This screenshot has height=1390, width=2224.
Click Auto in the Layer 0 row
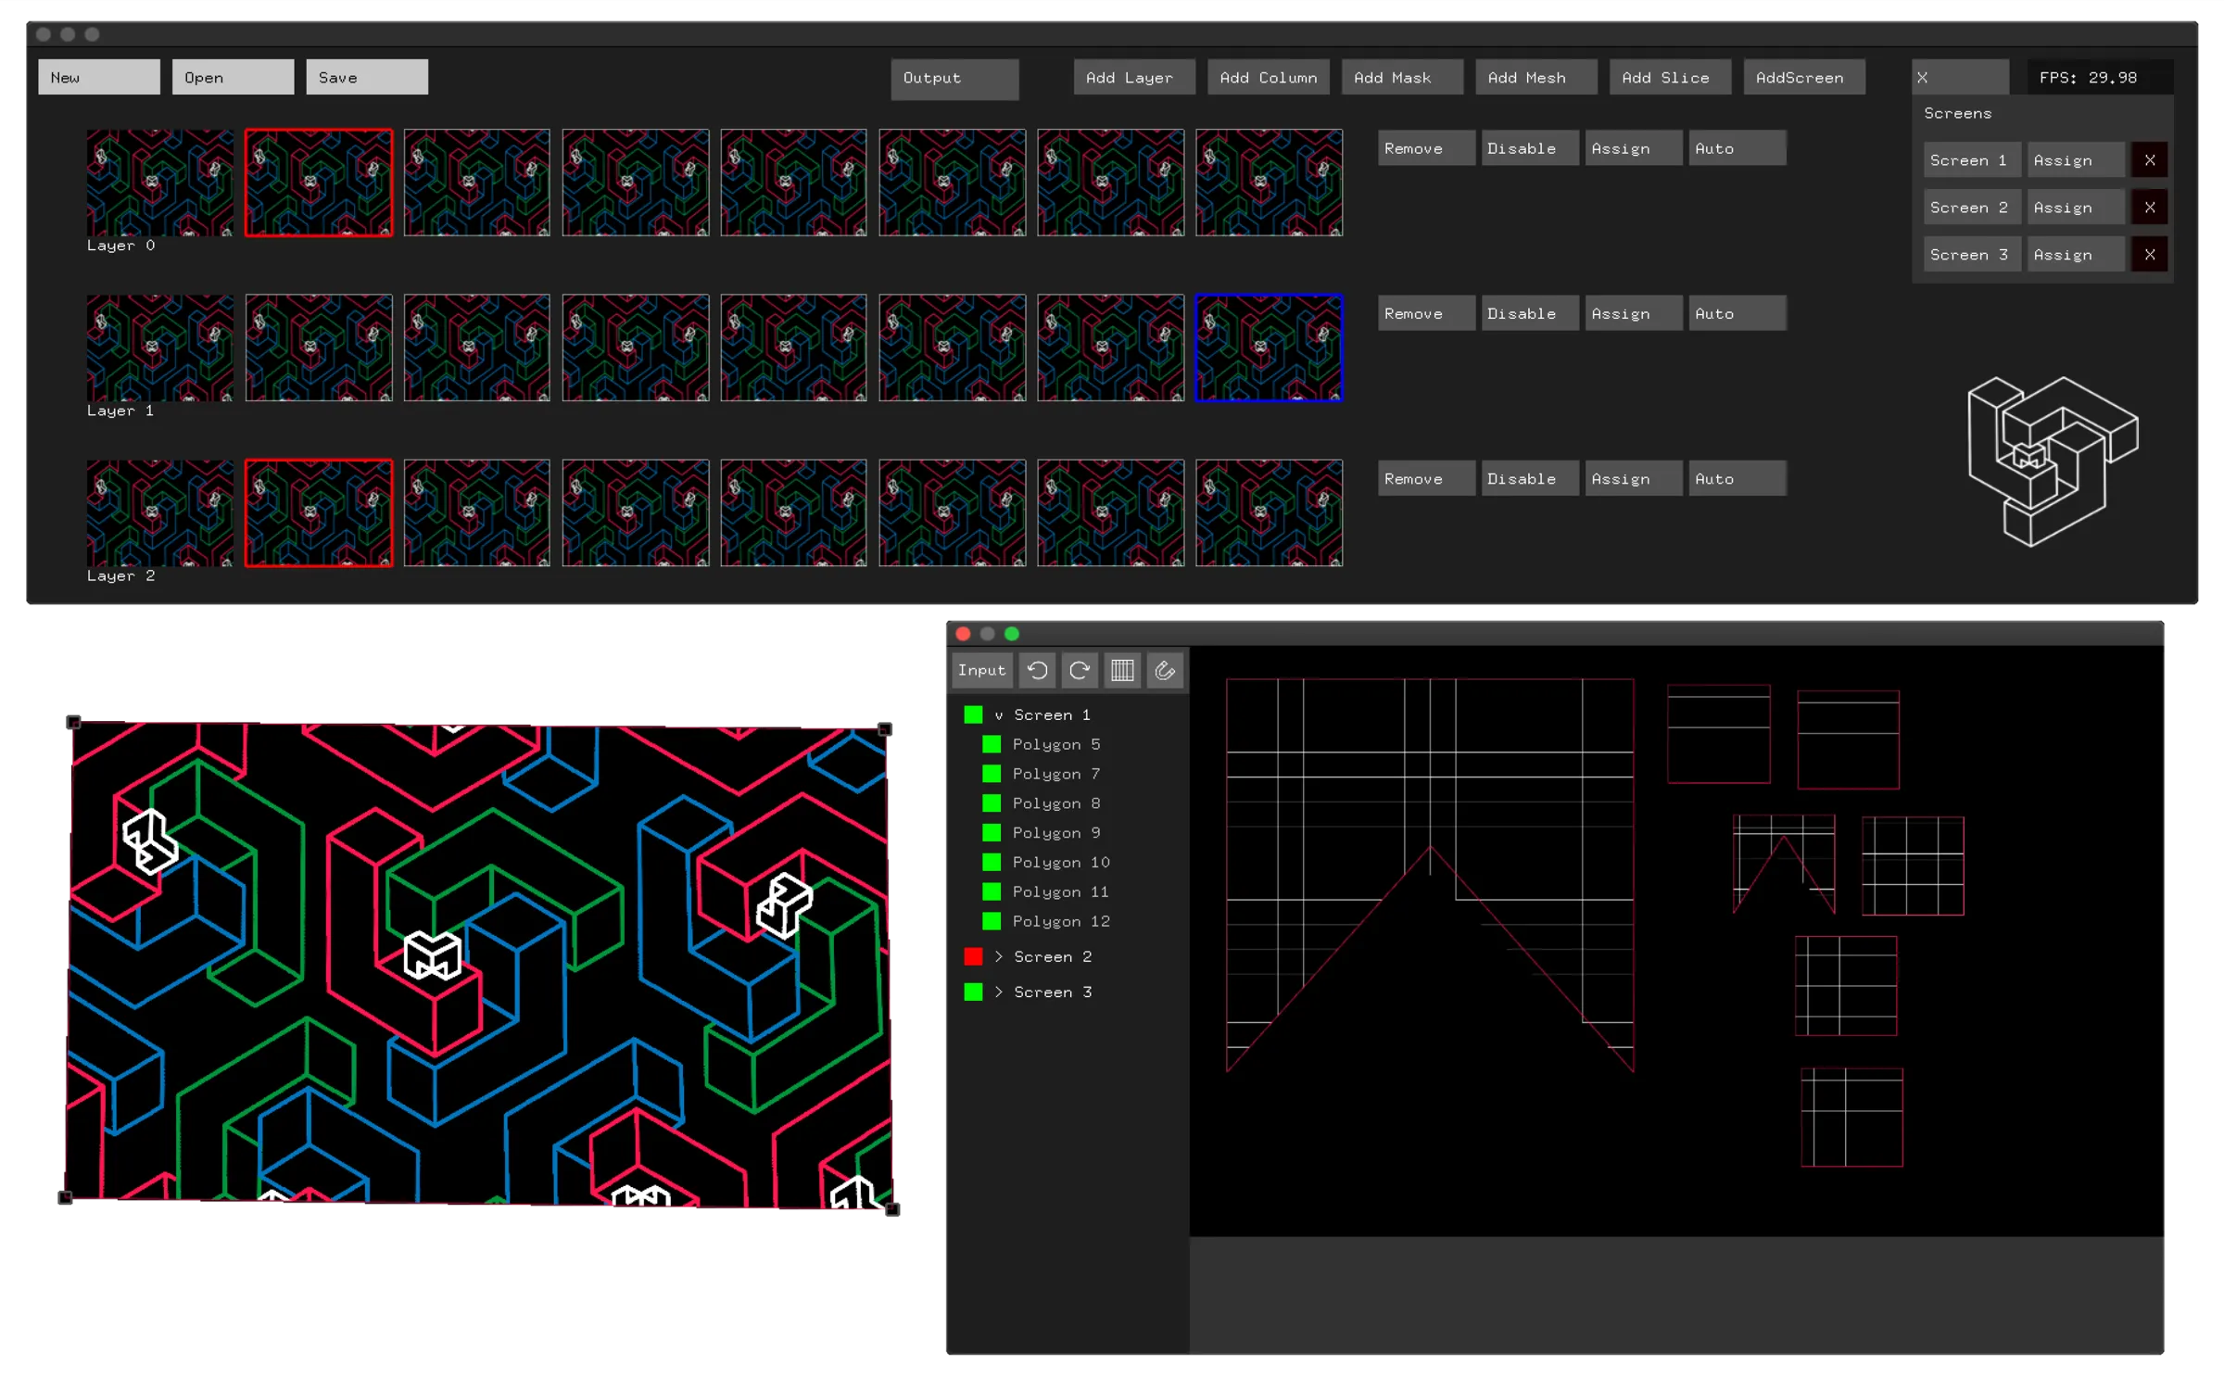pyautogui.click(x=1737, y=148)
